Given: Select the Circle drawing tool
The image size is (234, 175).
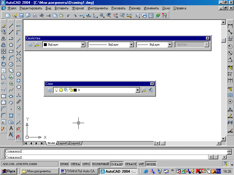Looking at the screenshot, I should click(11, 64).
